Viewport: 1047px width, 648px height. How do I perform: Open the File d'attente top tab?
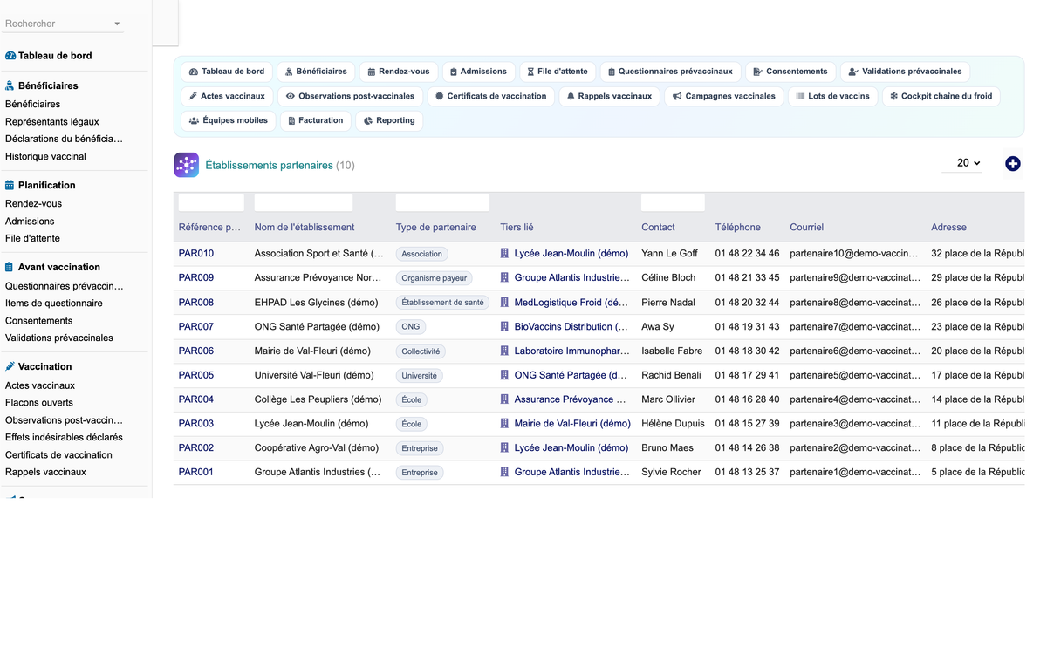coord(558,72)
